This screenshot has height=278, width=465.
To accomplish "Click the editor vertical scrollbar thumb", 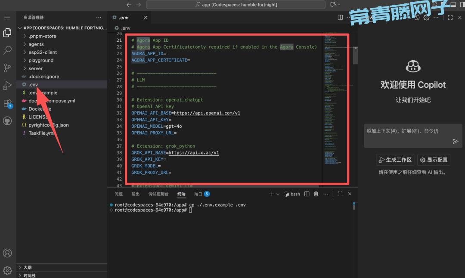I will coord(356,56).
